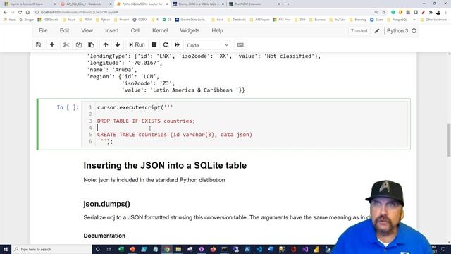Open the Insert menu
Screen dimensions: 451x254
point(112,30)
